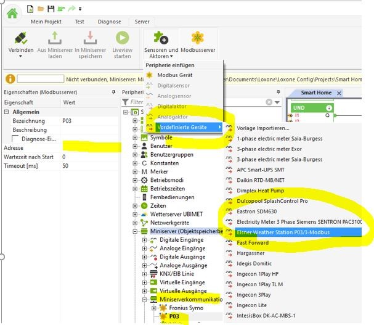374x325 pixels.
Task: Close the Smart Home page tab
Action: pos(339,93)
